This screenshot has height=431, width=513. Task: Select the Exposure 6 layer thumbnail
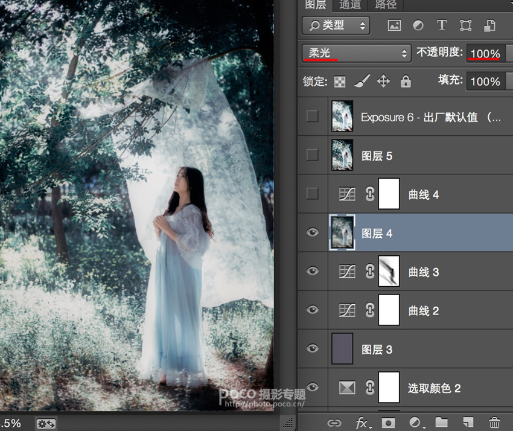(x=342, y=116)
